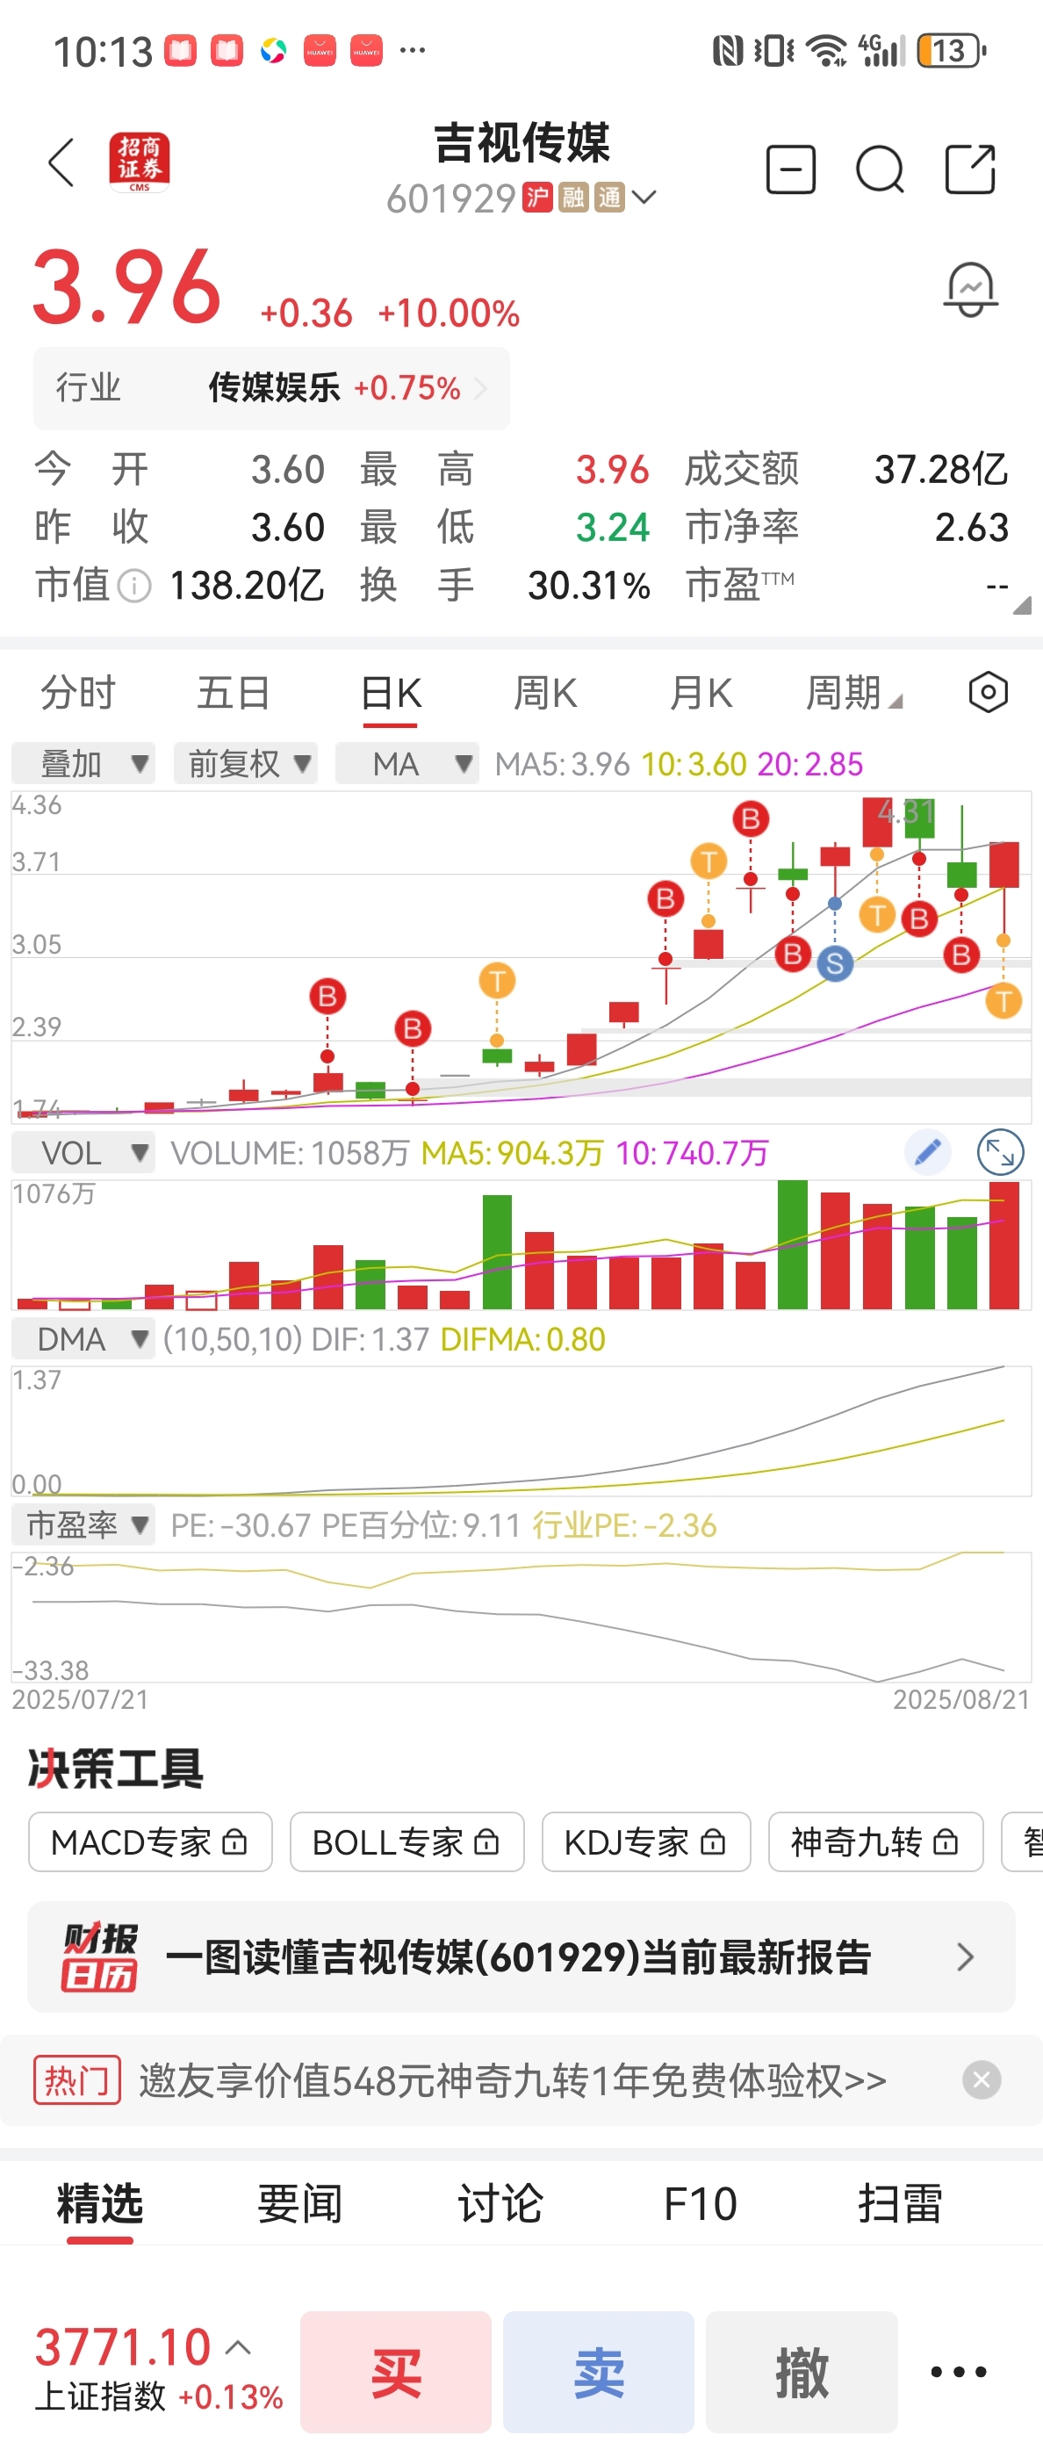Screen dimensions: 1043x2450
Task: Tap the 通 connect badge
Action: click(x=609, y=197)
